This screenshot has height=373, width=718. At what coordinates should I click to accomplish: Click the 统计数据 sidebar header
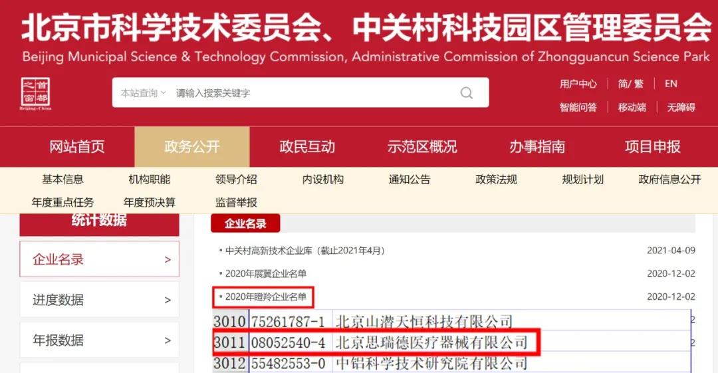99,225
